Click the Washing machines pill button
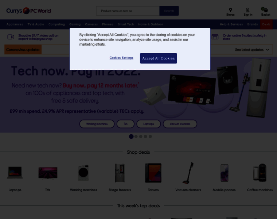The image size is (277, 219). [x=97, y=124]
